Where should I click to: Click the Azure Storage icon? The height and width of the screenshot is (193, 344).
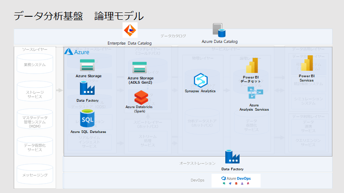point(87,65)
